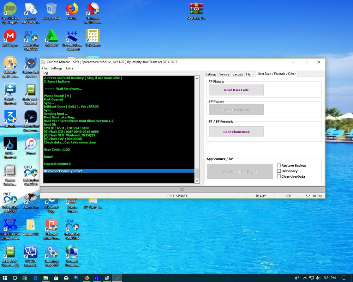This screenshot has height=282, width=353.
Task: Select the SP_Flash_T WinRAR archive icon
Action: (196, 11)
